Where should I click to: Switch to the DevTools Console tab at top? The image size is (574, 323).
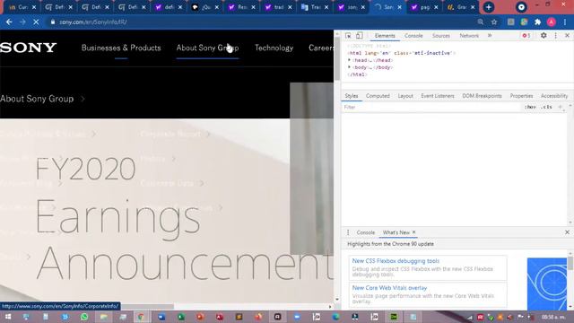pyautogui.click(x=413, y=36)
